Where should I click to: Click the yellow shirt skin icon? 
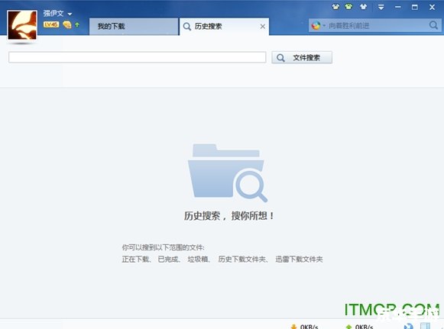click(x=335, y=7)
